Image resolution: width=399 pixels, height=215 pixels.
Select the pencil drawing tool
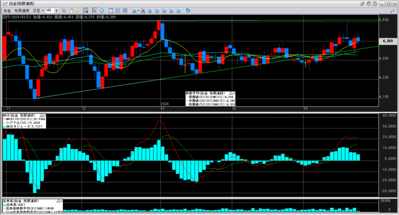78,10
